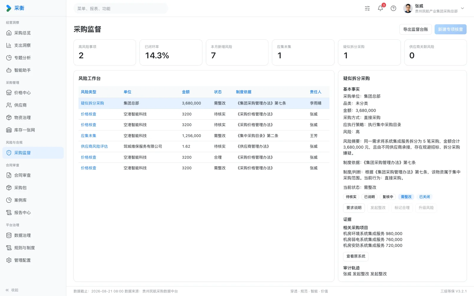Click 标记合理 action button
Image resolution: width=474 pixels, height=296 pixels.
(402, 208)
